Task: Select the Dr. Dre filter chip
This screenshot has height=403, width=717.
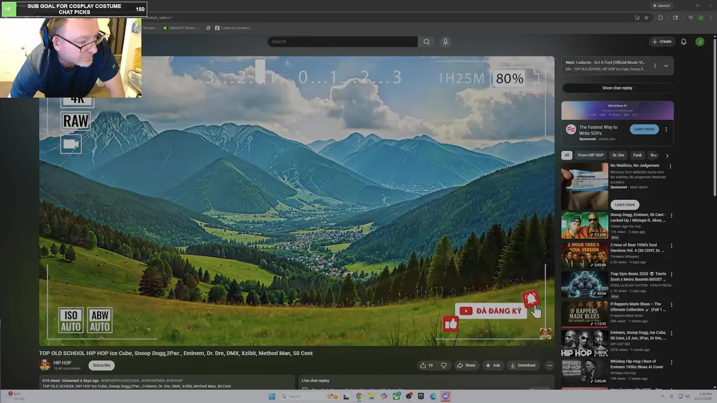Action: tap(618, 155)
